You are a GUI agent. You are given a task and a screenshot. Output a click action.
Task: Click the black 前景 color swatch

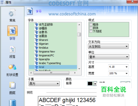90,83
